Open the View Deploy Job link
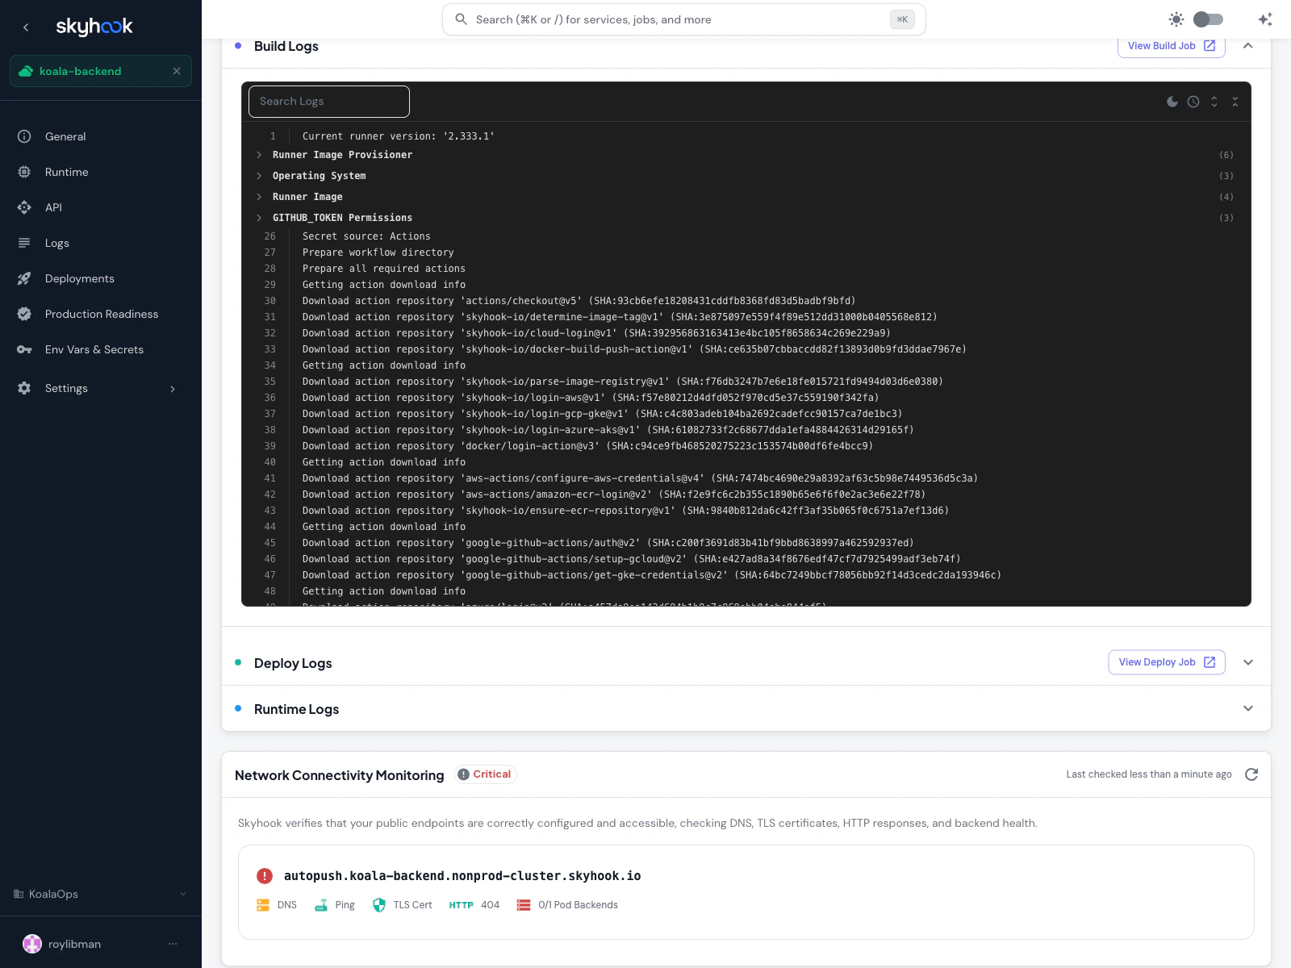The image size is (1291, 968). click(x=1166, y=662)
